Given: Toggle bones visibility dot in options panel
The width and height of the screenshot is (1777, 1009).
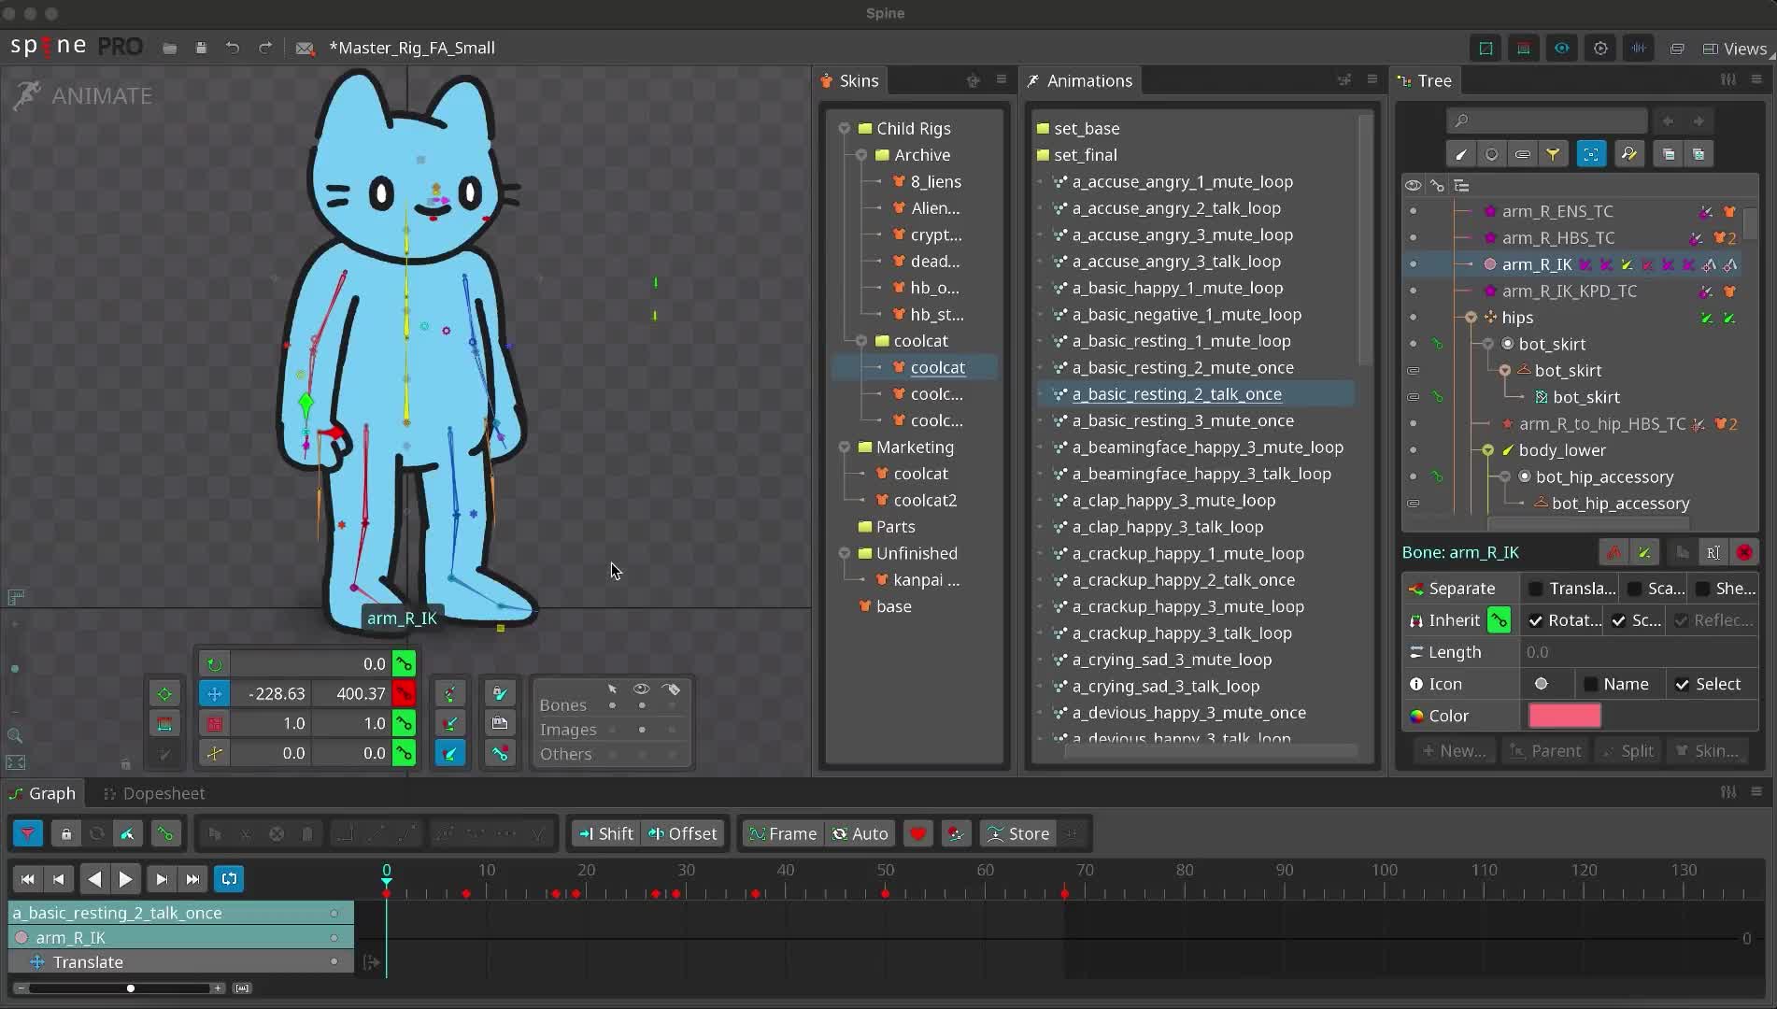Looking at the screenshot, I should (642, 705).
